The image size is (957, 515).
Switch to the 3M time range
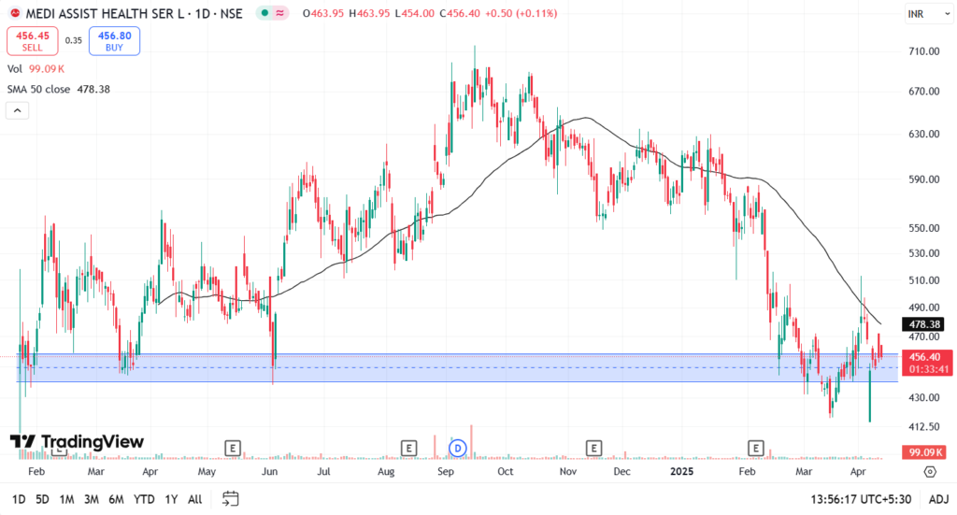[x=92, y=499]
